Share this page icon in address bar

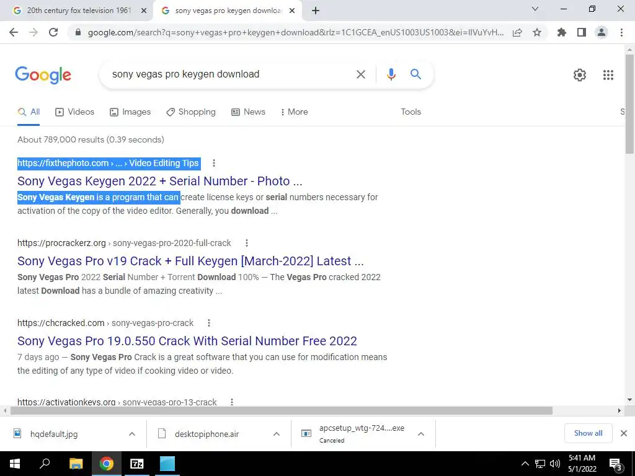click(517, 32)
